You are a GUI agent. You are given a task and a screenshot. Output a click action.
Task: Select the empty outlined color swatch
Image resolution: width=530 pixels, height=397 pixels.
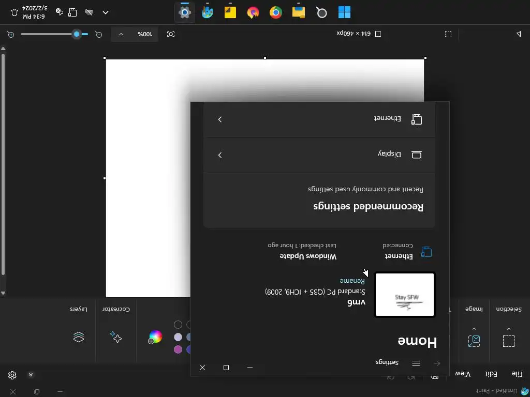point(178,325)
